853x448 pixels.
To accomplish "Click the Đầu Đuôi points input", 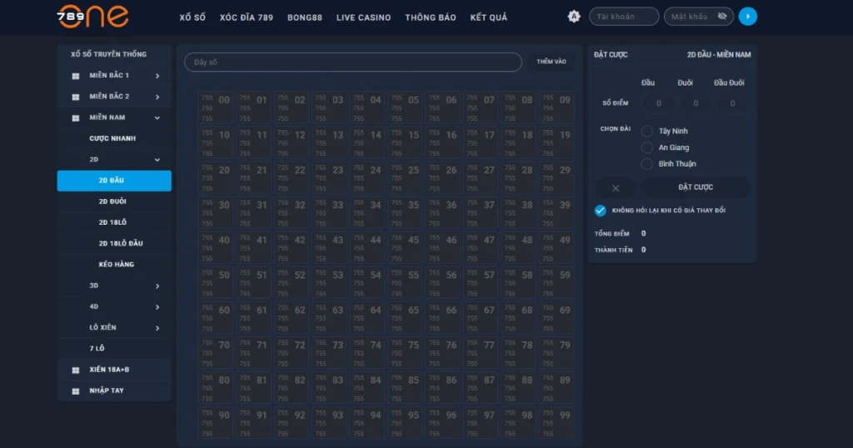I will [732, 103].
